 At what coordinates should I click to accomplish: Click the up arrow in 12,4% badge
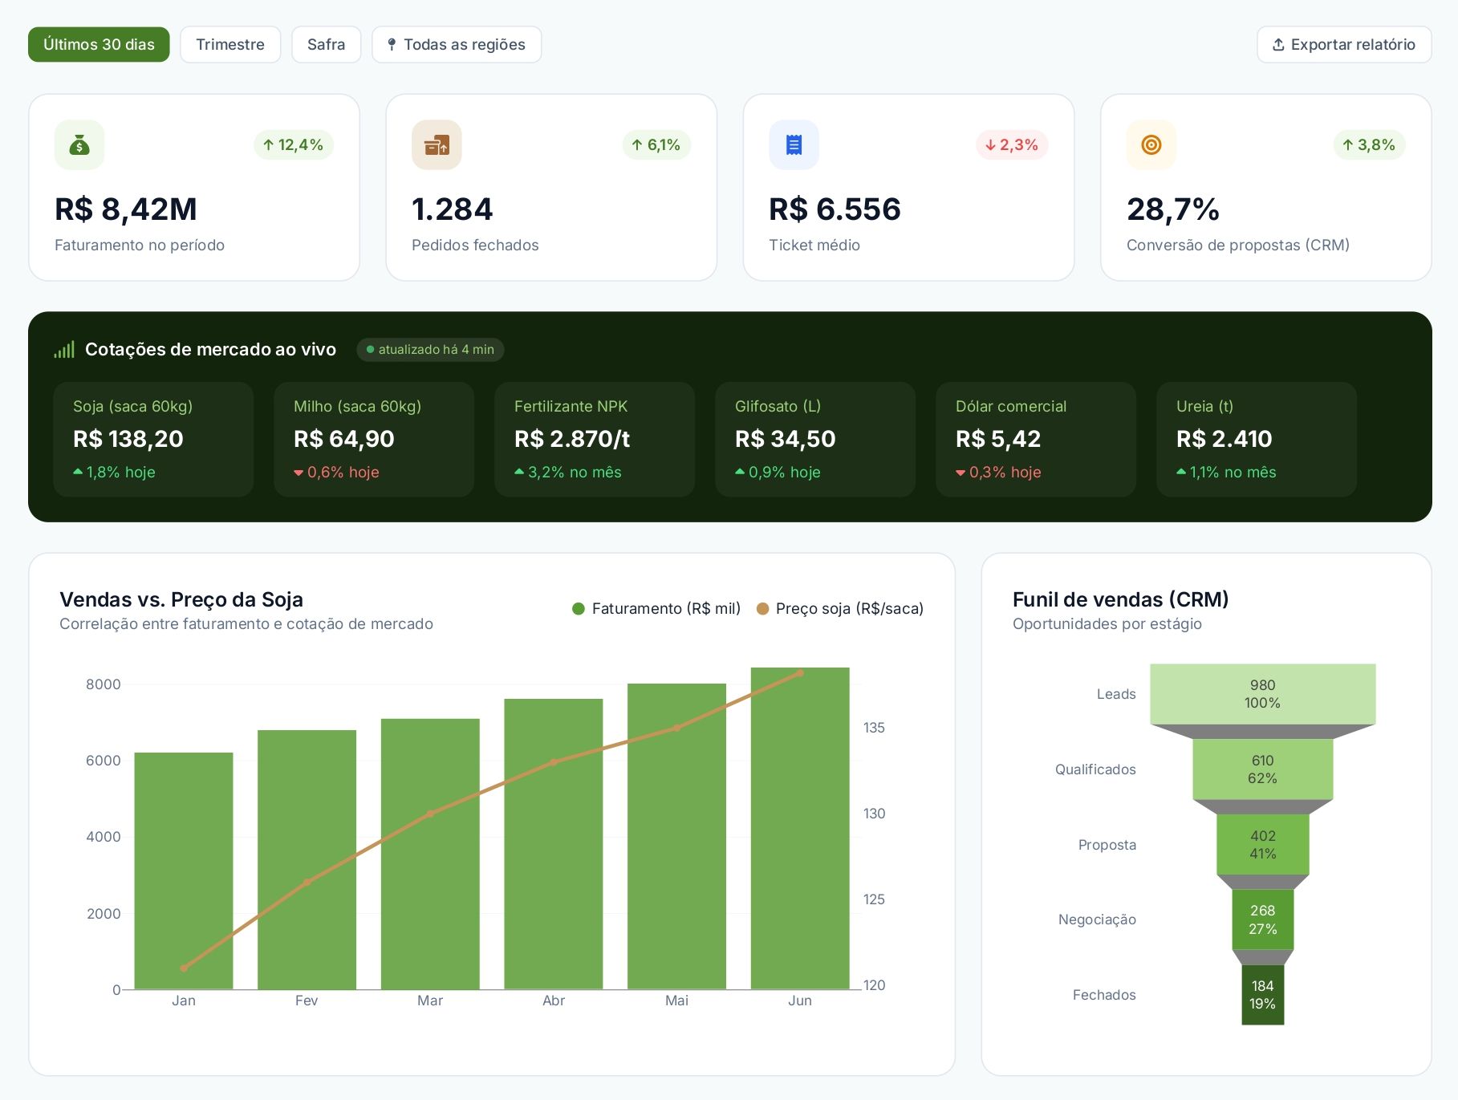point(269,145)
